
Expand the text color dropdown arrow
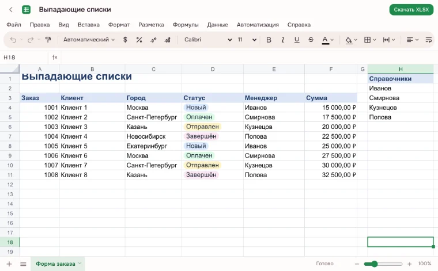click(x=332, y=40)
